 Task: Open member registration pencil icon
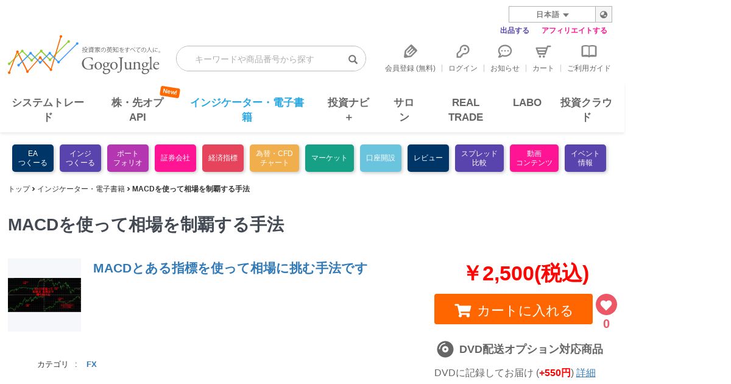[x=411, y=52]
